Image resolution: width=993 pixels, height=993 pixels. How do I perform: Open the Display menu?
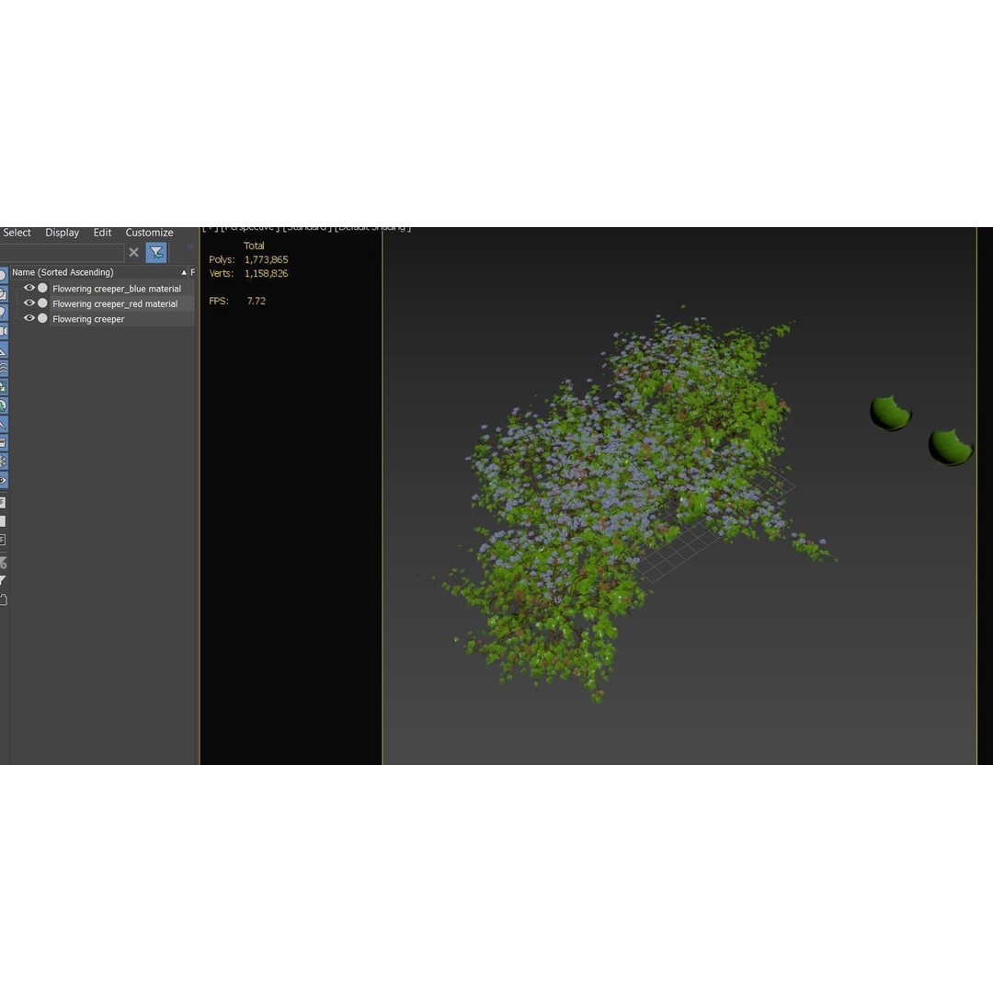point(63,233)
